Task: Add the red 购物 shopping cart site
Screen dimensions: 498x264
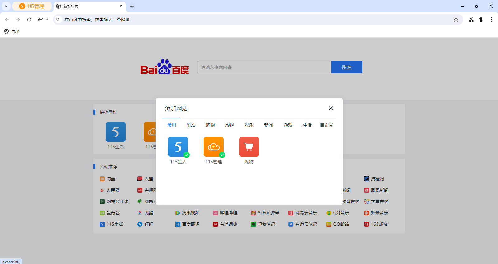Action: 249,147
